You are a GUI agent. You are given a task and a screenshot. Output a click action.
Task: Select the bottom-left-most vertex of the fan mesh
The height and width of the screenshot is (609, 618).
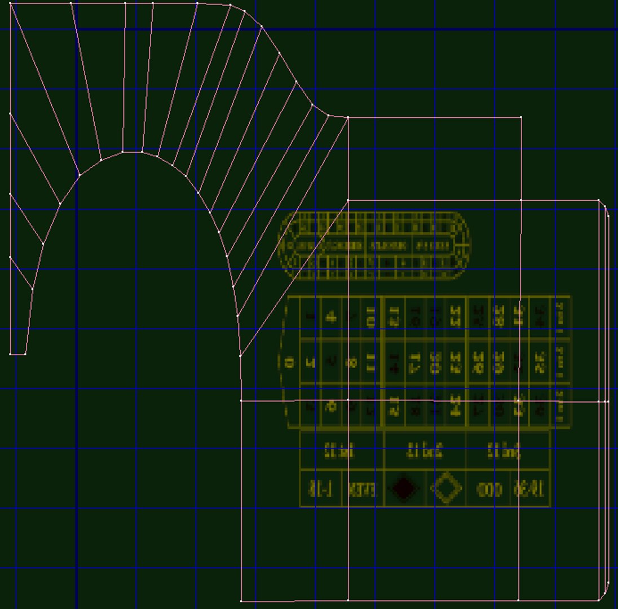pos(10,354)
